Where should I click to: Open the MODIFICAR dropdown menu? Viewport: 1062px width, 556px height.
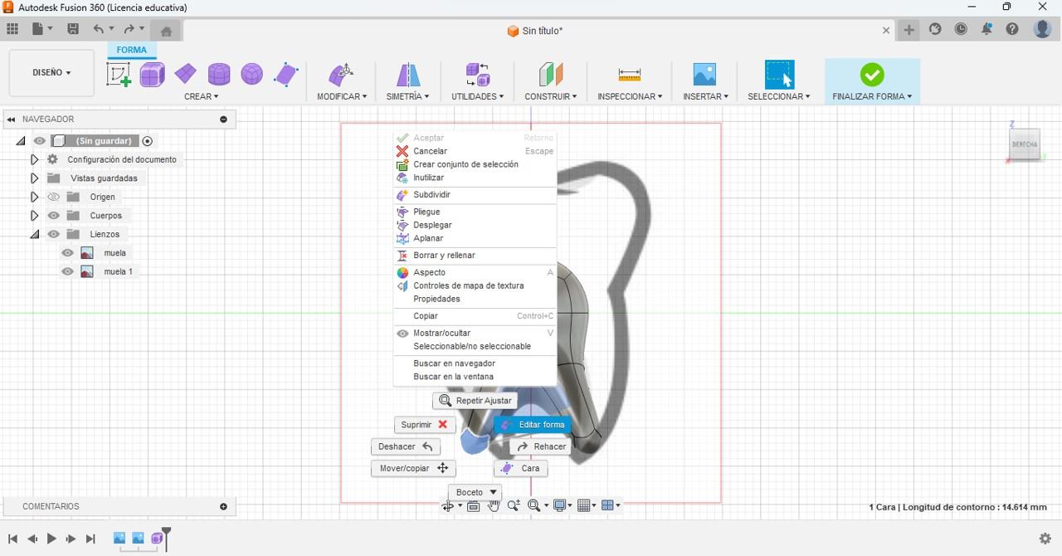342,96
